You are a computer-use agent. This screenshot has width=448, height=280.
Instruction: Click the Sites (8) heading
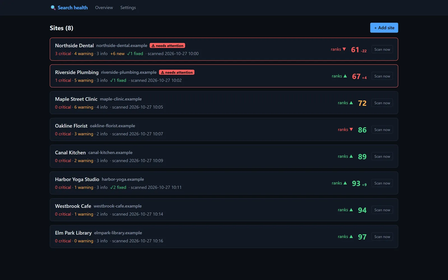coord(62,28)
